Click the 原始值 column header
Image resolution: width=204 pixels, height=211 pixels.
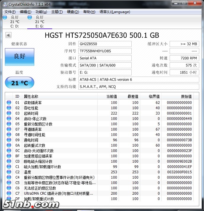point(186,96)
